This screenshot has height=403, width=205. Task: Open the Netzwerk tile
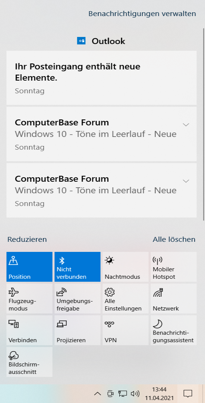[x=174, y=299]
